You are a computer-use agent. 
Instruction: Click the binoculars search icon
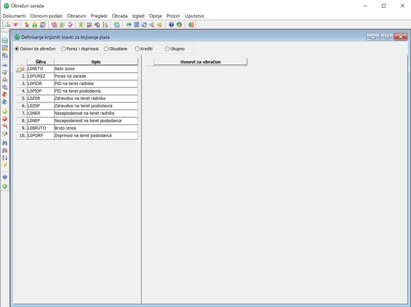[x=5, y=143]
